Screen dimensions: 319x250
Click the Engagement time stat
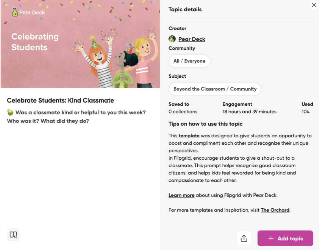point(249,111)
